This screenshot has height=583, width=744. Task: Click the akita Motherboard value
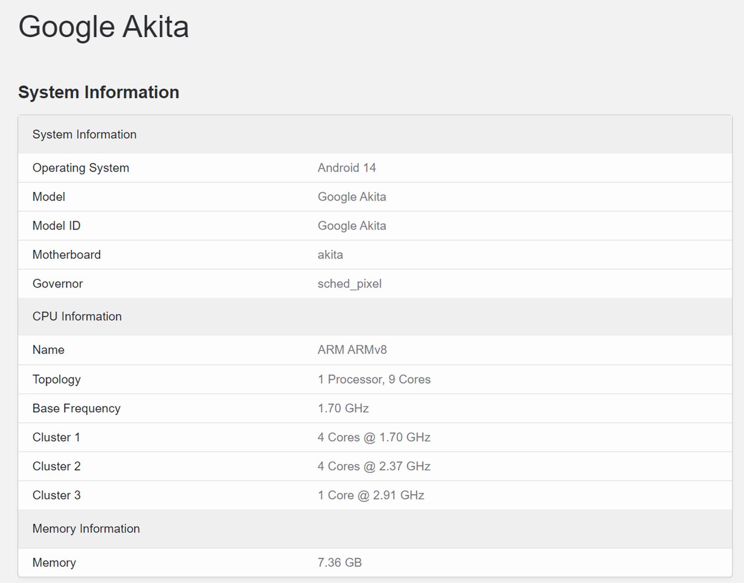(x=330, y=255)
